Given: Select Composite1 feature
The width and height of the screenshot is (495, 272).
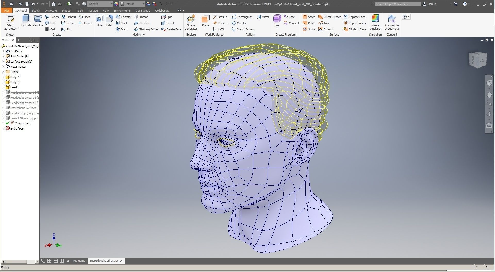Looking at the screenshot, I should click(22, 123).
